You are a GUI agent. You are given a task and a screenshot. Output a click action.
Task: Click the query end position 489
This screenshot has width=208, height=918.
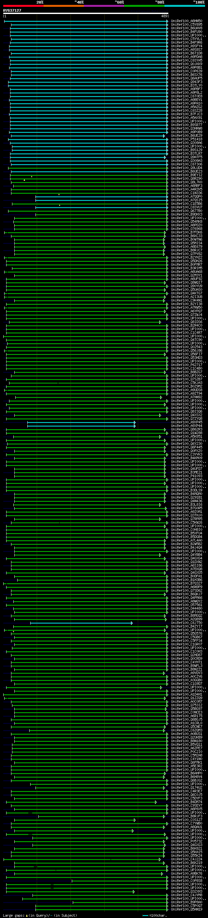click(x=164, y=16)
